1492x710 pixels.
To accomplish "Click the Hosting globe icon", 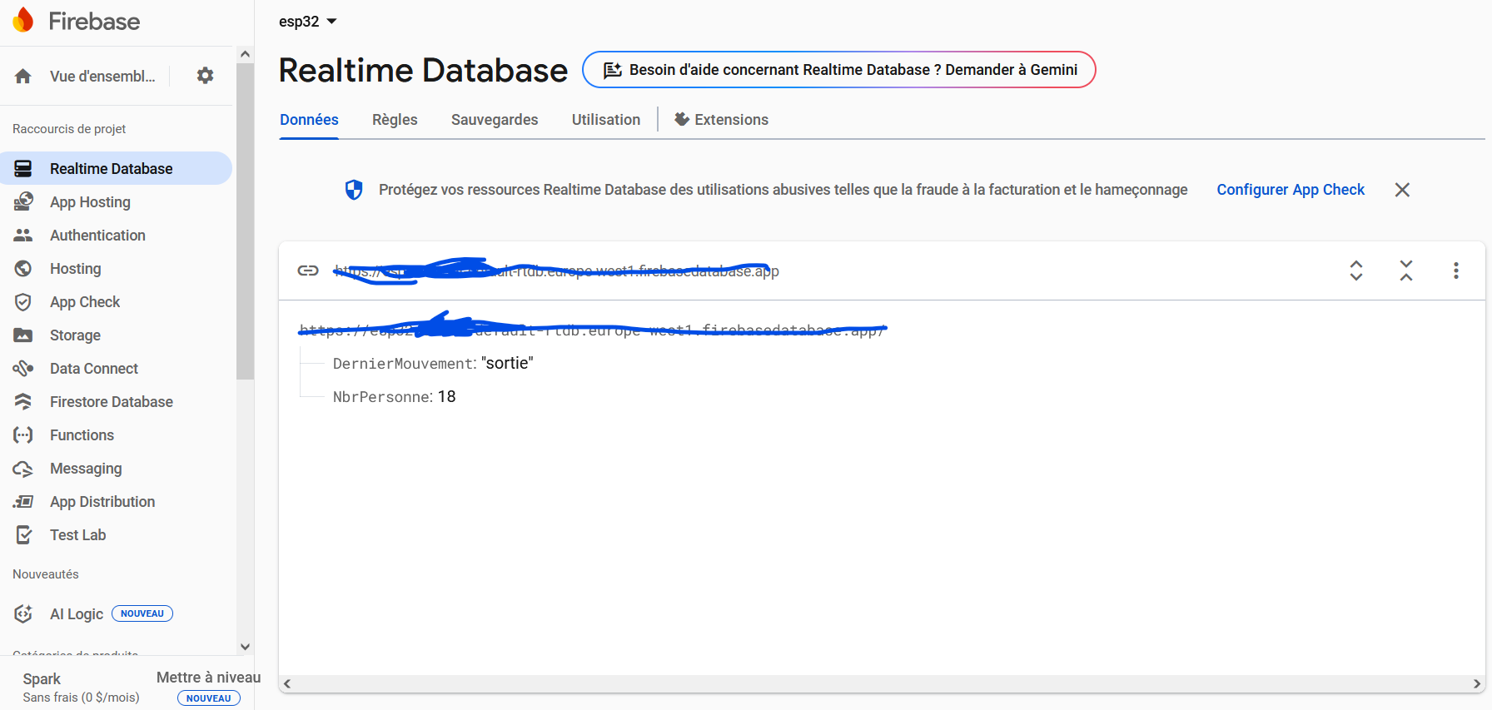I will click(23, 269).
